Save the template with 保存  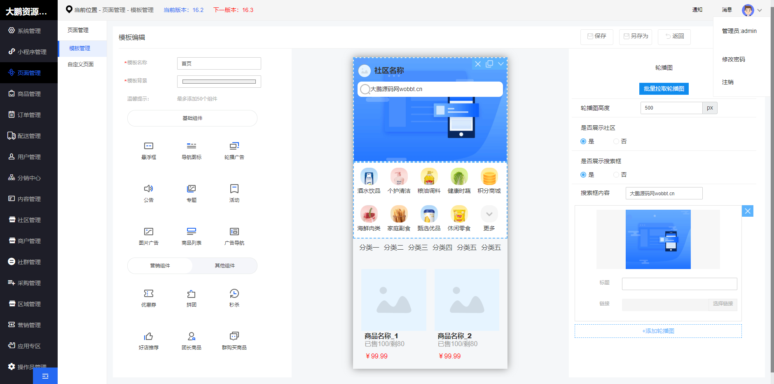pyautogui.click(x=596, y=37)
